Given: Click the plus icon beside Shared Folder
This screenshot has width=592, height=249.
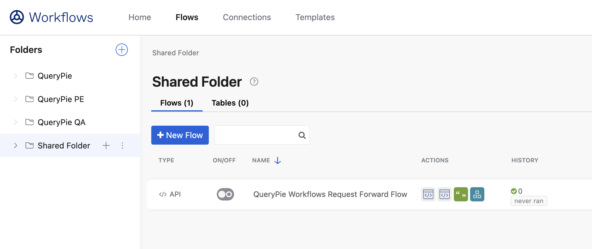Looking at the screenshot, I should (106, 145).
